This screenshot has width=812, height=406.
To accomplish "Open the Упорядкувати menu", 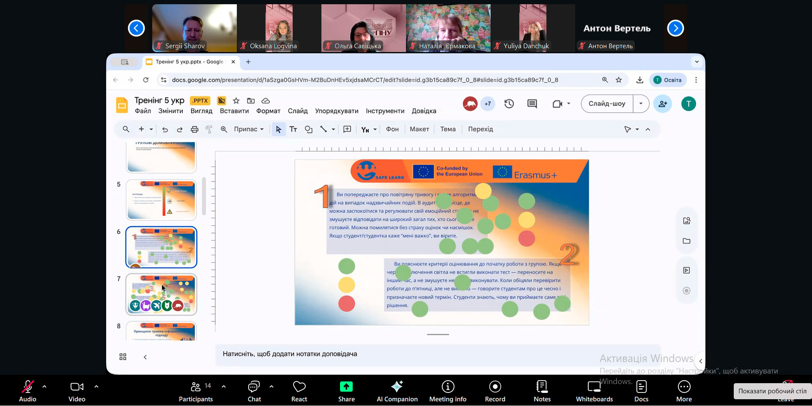I will point(336,111).
